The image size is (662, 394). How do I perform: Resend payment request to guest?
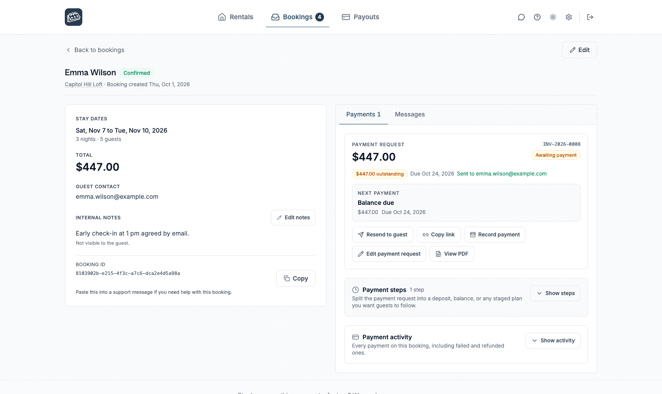(383, 235)
